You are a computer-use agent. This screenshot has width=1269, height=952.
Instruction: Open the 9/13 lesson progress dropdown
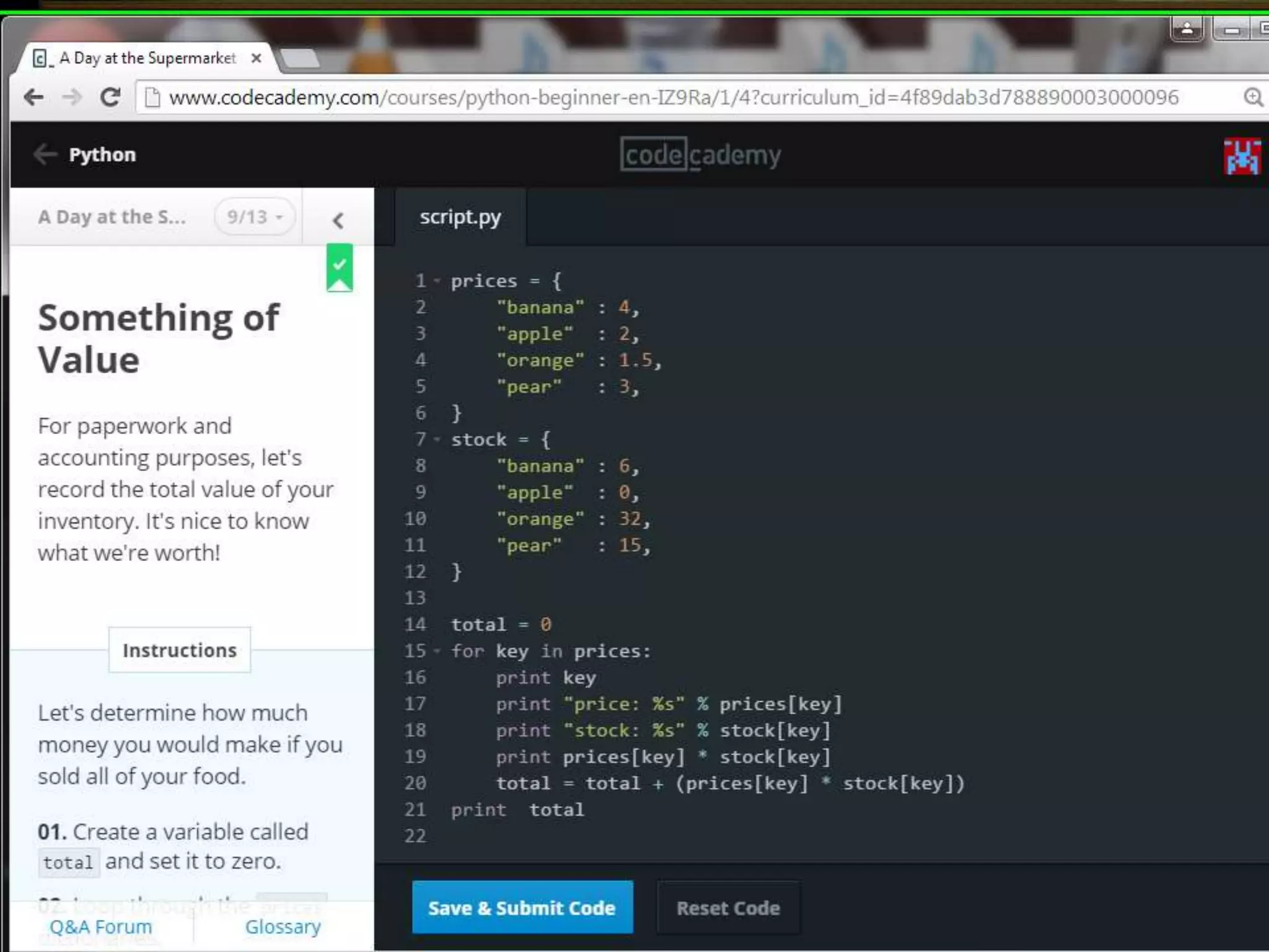[254, 217]
